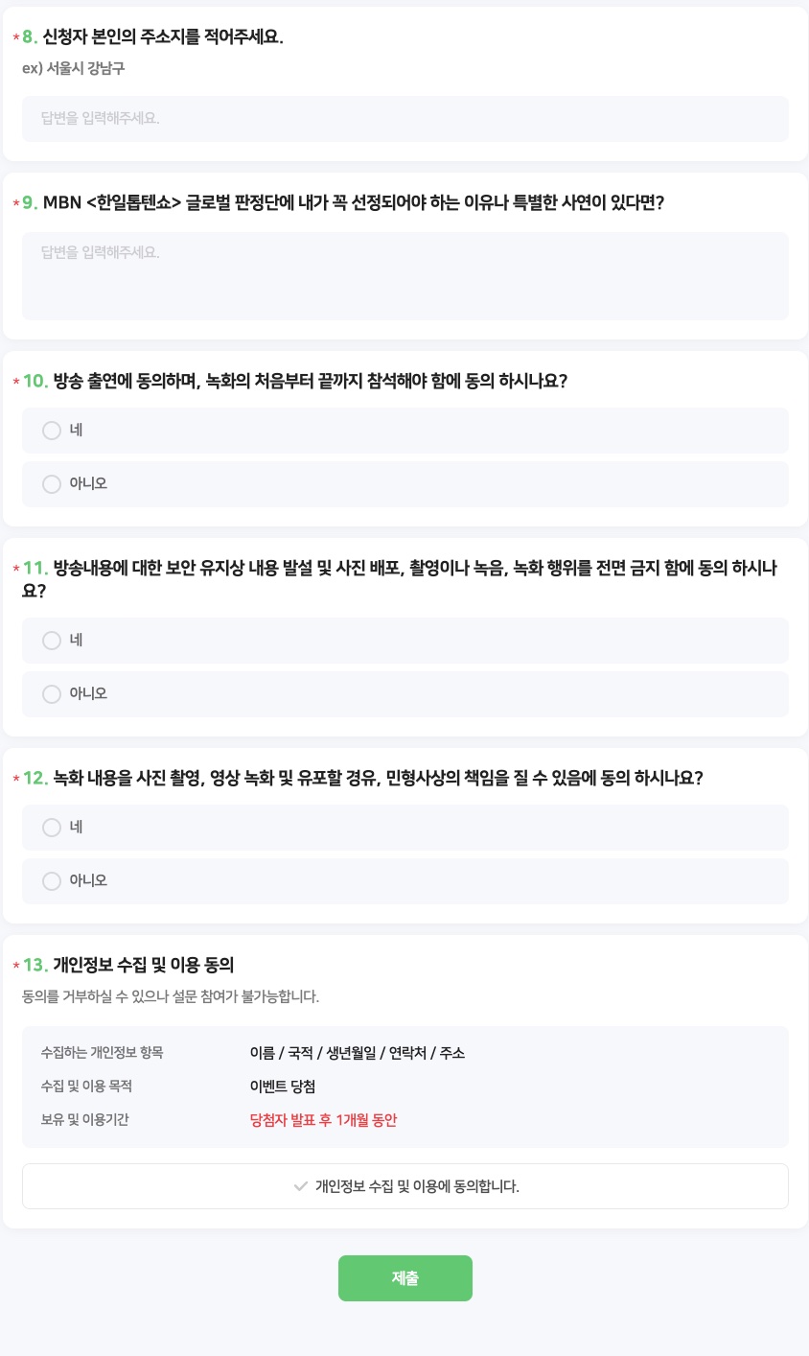Select "아니오" for question 12

[404, 880]
